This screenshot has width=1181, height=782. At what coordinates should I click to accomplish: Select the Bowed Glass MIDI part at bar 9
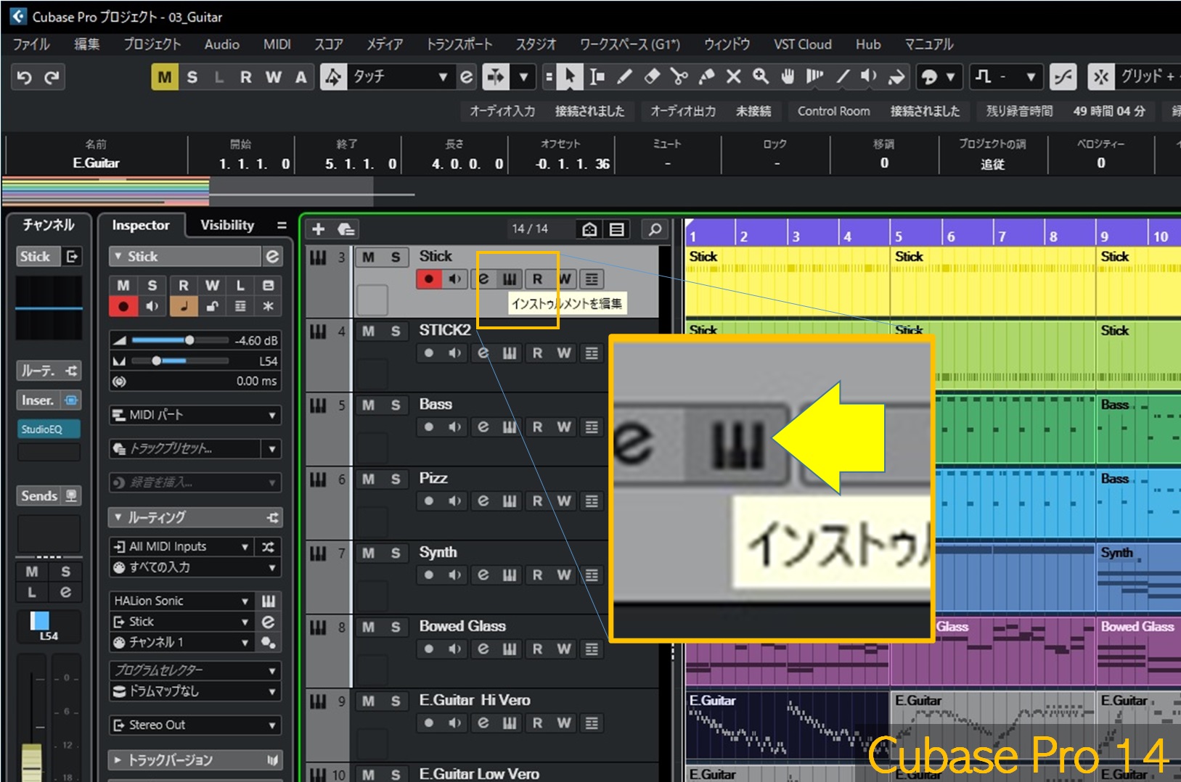[1138, 651]
